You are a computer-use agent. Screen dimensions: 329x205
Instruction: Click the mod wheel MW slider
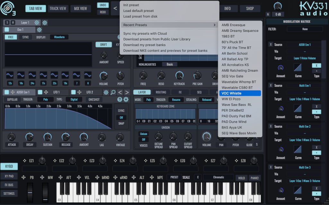point(45,192)
